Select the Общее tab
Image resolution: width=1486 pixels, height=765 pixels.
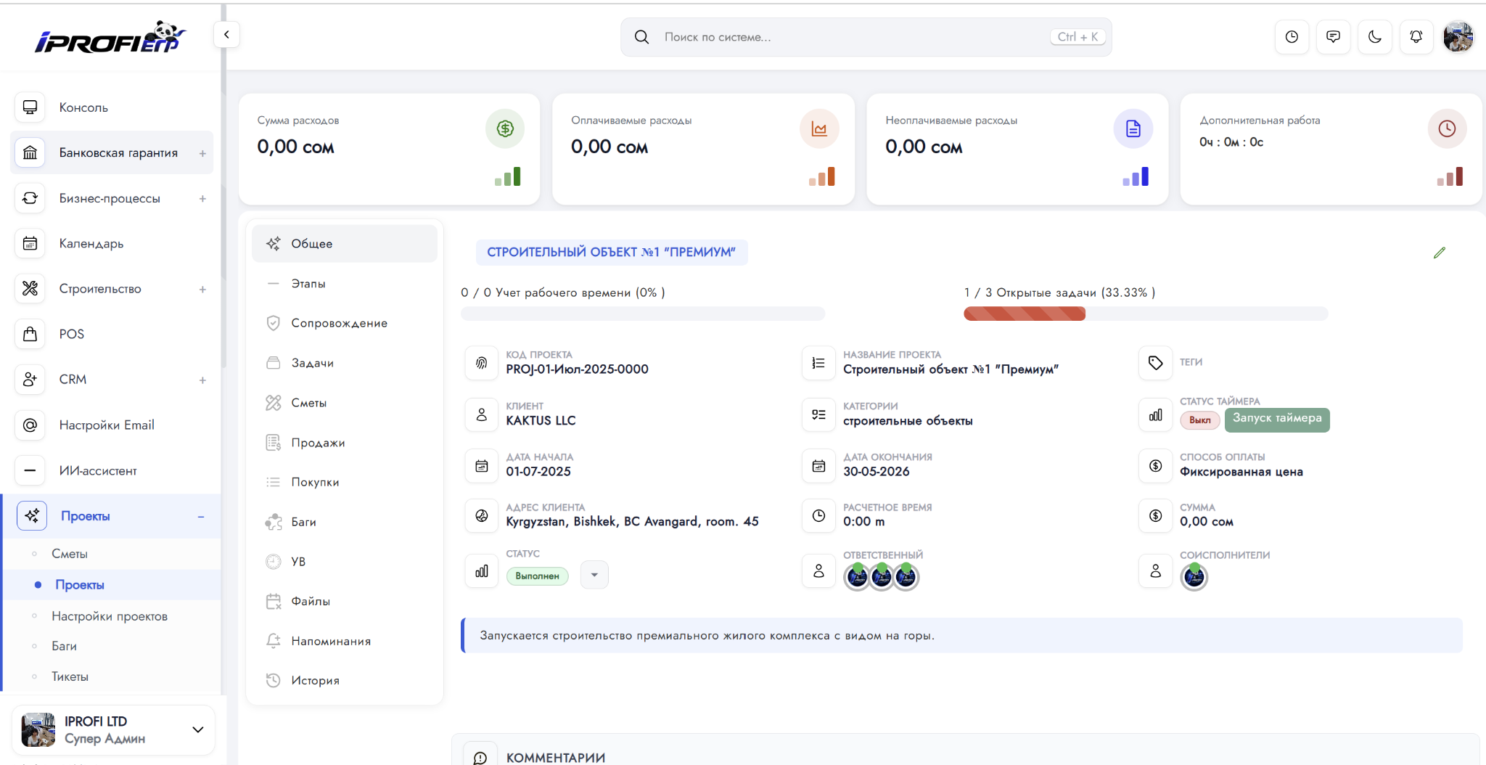(345, 244)
